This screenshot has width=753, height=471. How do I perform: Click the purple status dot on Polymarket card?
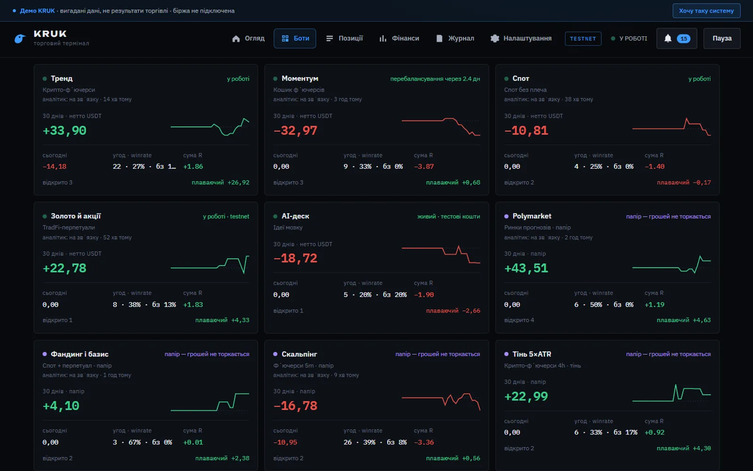506,216
